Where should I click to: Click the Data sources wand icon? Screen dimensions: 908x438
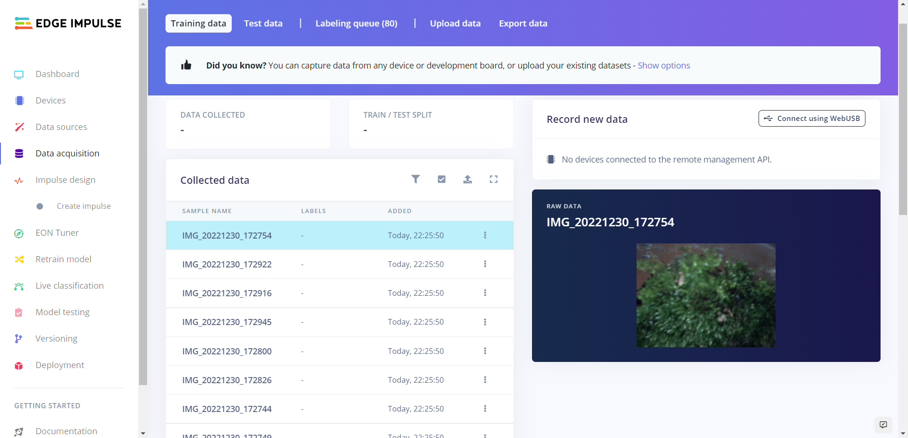[19, 127]
